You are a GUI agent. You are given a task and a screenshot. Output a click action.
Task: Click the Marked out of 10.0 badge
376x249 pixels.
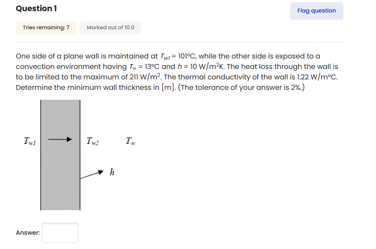(110, 28)
